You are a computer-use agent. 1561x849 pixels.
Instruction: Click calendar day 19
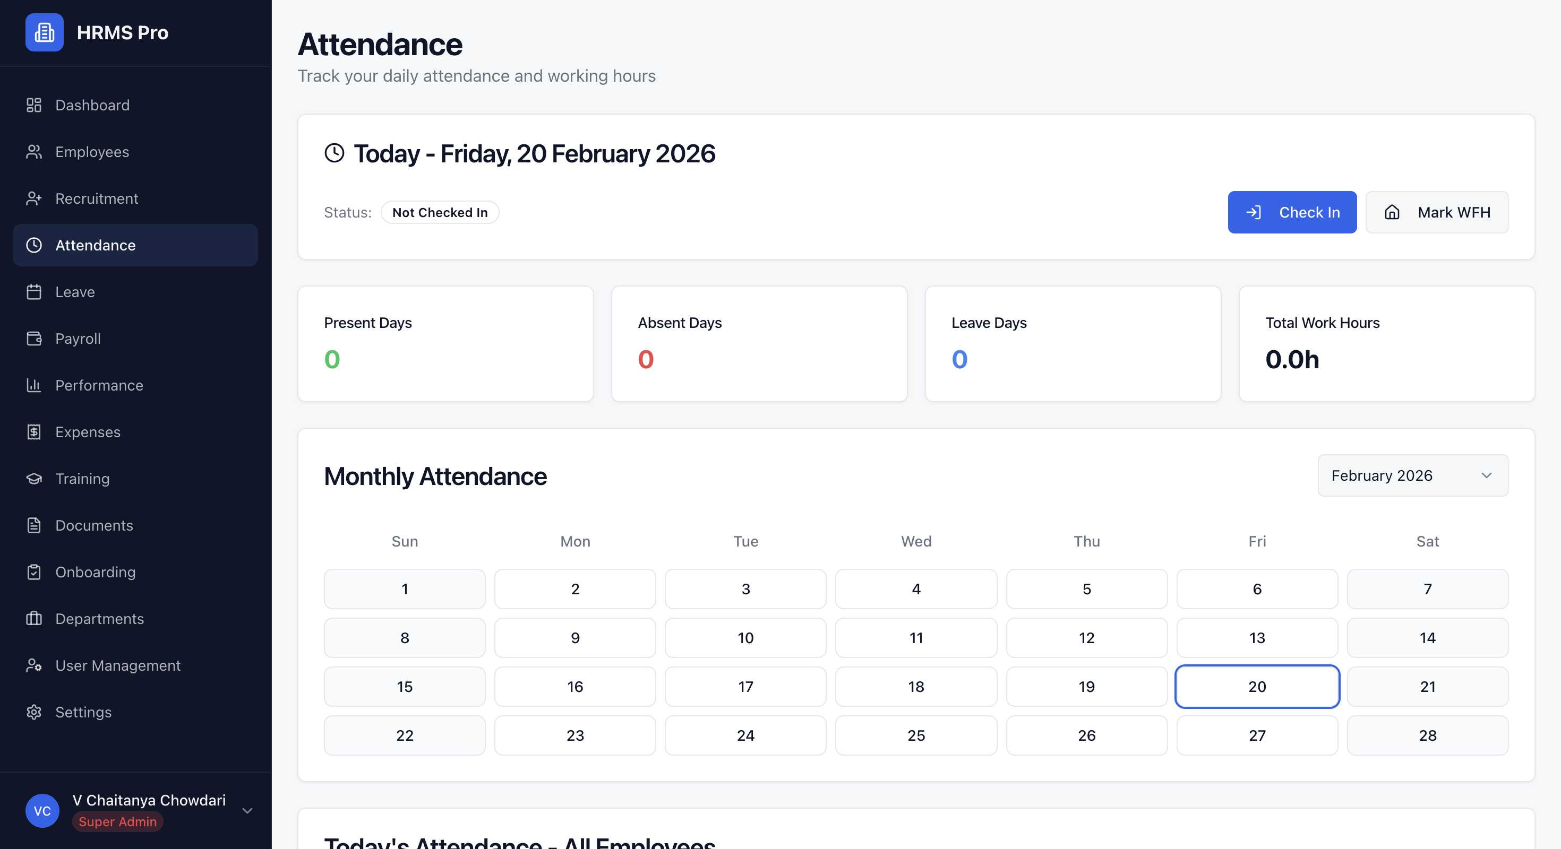click(1086, 686)
